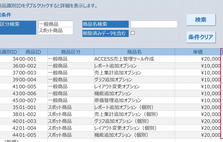The width and height of the screenshot is (223, 142).
Task: Enable the 削除済みデータを含む checkbox
Action: (133, 33)
